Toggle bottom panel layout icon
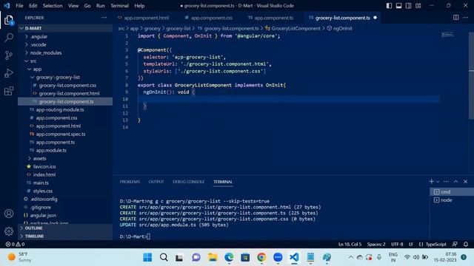The width and height of the screenshot is (474, 266). [398, 6]
